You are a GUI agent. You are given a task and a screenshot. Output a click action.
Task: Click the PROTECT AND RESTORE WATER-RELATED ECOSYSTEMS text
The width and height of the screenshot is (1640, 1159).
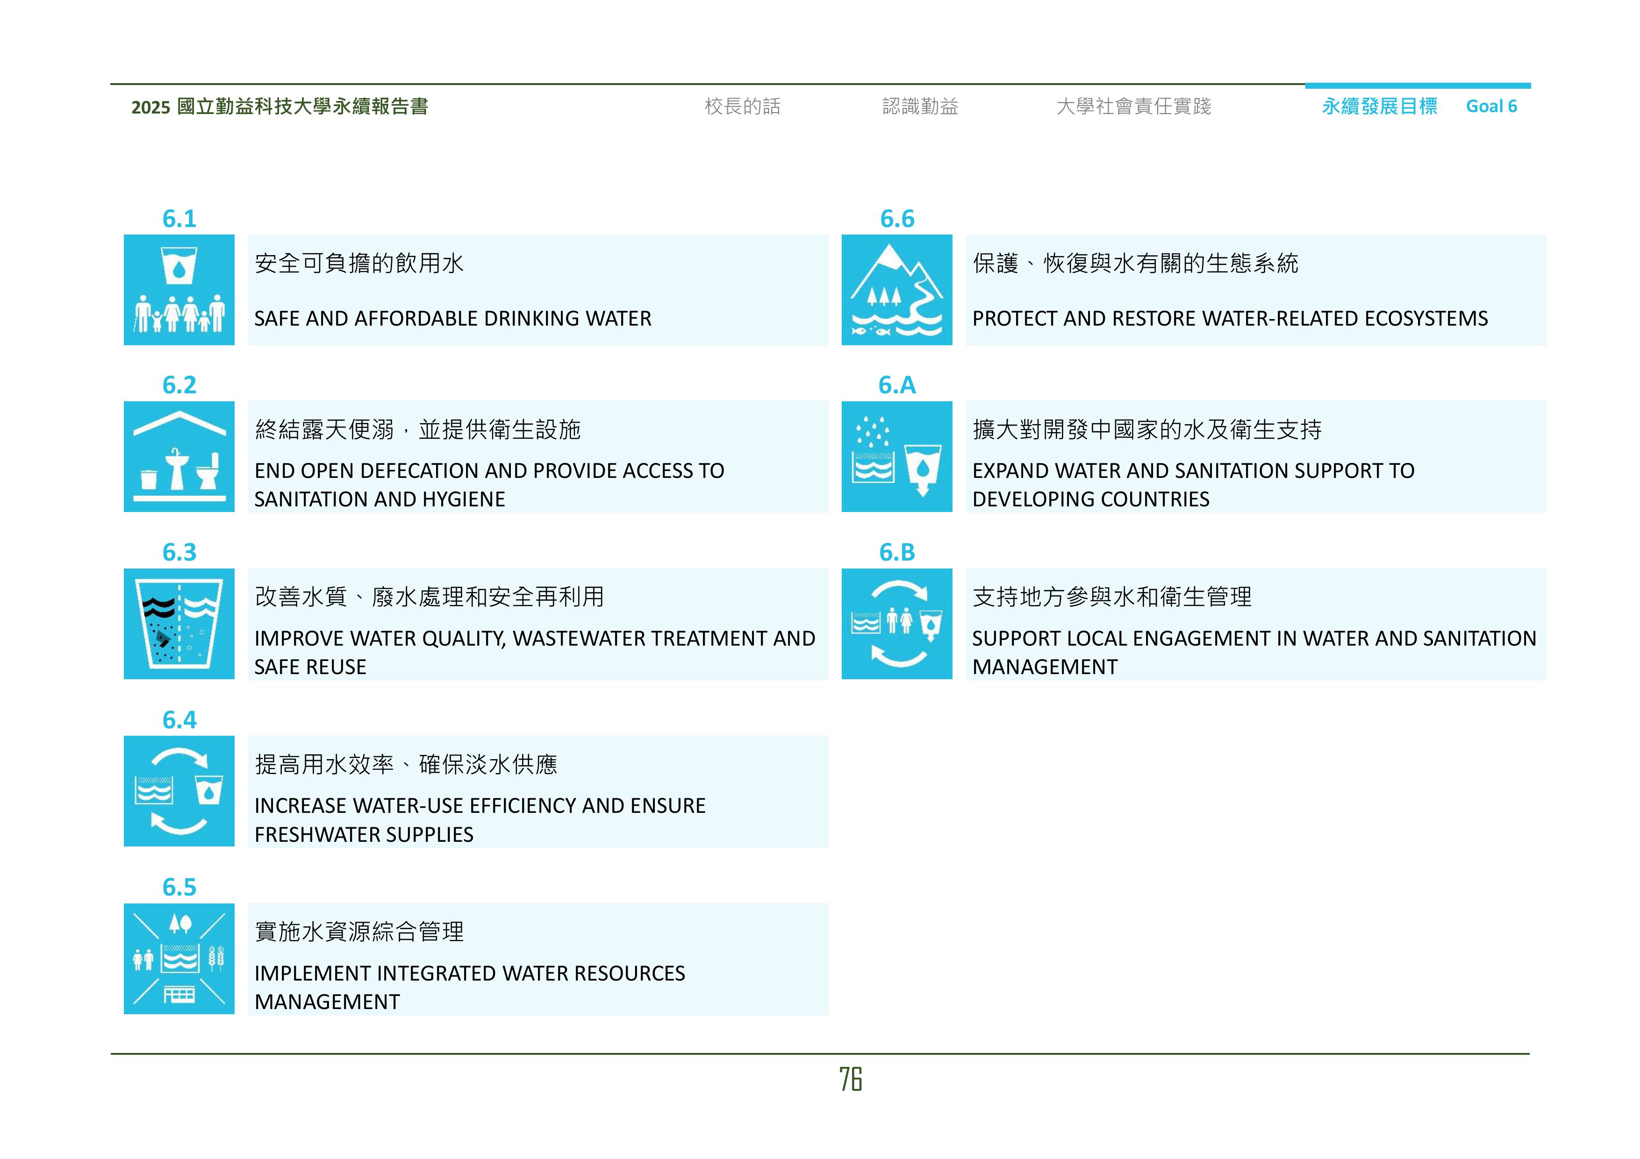coord(1230,319)
